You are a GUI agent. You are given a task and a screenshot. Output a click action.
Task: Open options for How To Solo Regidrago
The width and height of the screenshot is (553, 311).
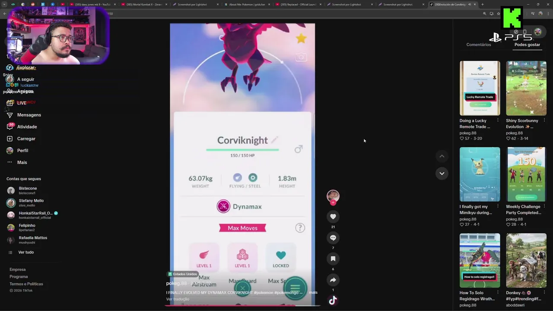pyautogui.click(x=498, y=292)
